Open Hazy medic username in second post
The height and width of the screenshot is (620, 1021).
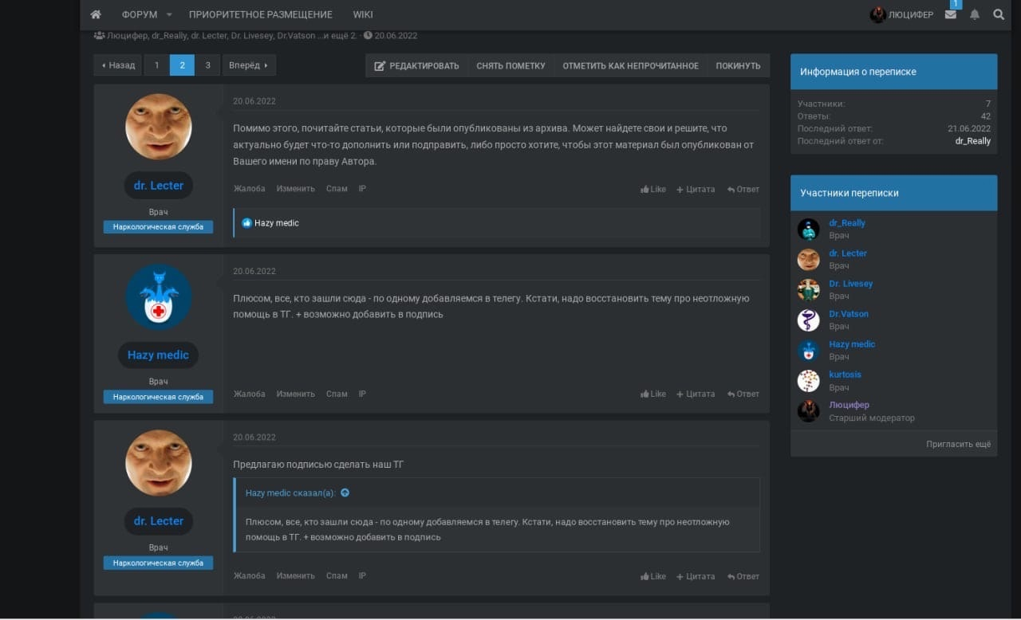point(158,355)
